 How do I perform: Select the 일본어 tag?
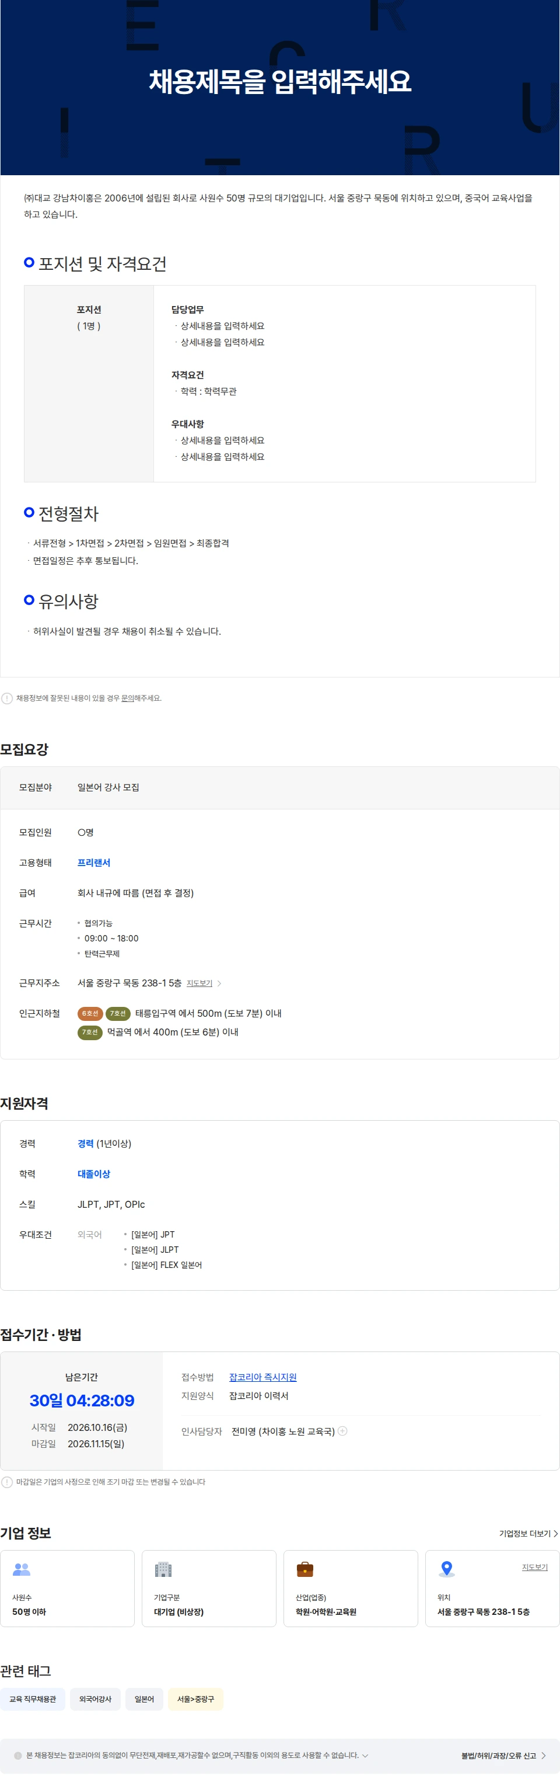click(144, 1700)
